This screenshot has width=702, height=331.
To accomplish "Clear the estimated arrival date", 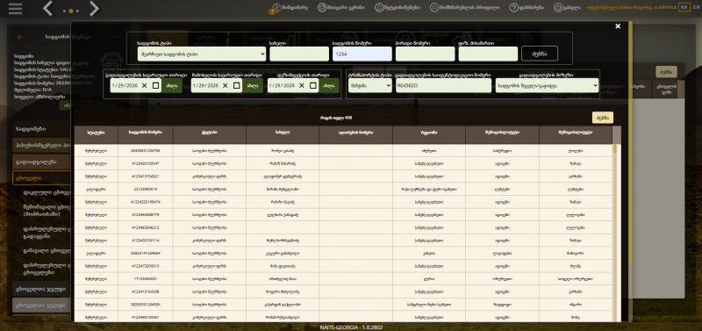I will click(x=226, y=85).
